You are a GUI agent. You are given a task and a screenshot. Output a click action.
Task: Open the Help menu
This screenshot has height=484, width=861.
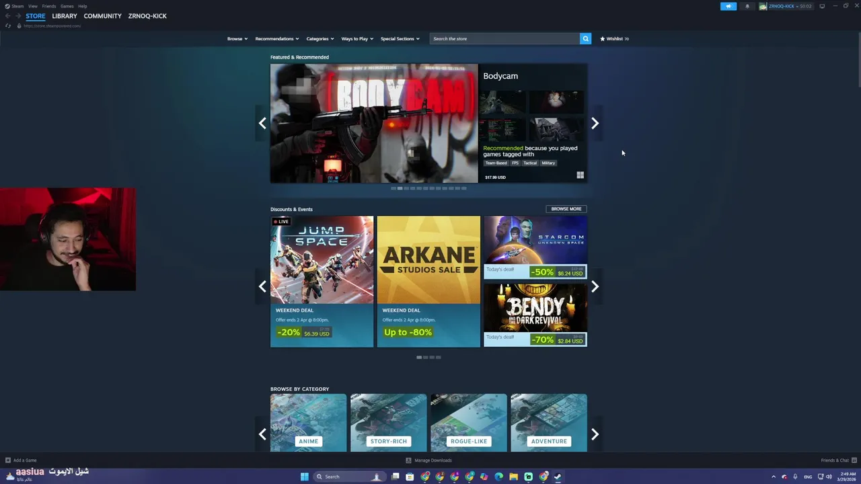pyautogui.click(x=82, y=6)
